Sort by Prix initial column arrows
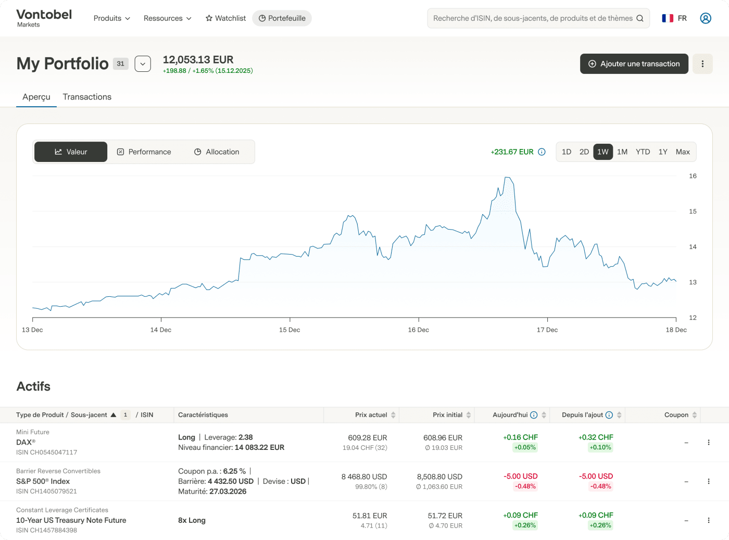The height and width of the screenshot is (540, 729). (469, 415)
